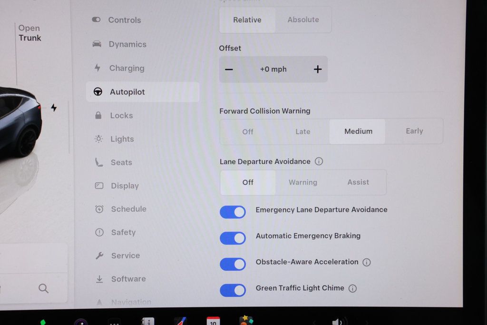Open the calendar app in the bottom bar
Viewport: 487px width, 325px height.
213,321
